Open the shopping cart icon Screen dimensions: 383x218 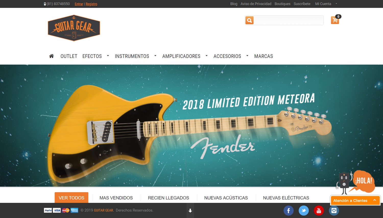335,20
